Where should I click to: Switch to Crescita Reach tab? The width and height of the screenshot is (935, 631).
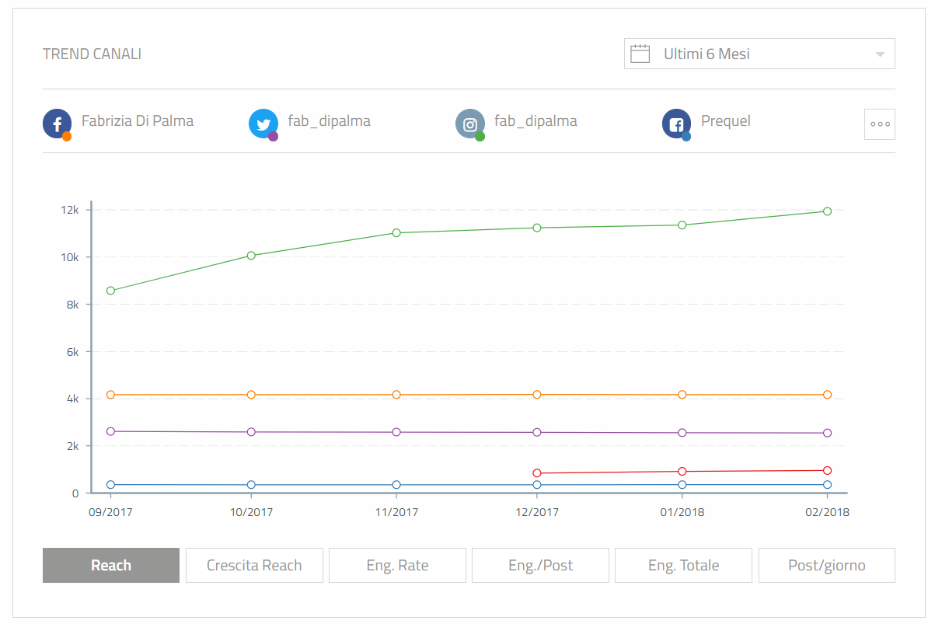254,566
